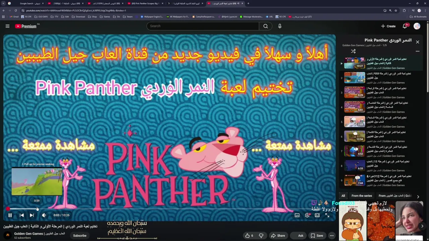Open Golden Gen Games channel avatar
The image size is (429, 241).
8,235
